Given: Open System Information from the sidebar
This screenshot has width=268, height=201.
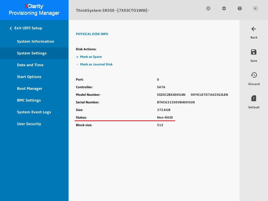Looking at the screenshot, I should pos(36,41).
